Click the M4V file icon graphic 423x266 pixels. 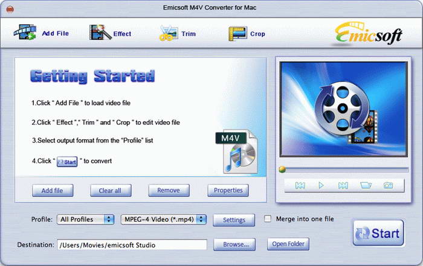tap(237, 152)
